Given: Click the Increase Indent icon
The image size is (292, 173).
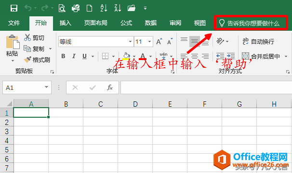Looking at the screenshot, I should click(231, 56).
